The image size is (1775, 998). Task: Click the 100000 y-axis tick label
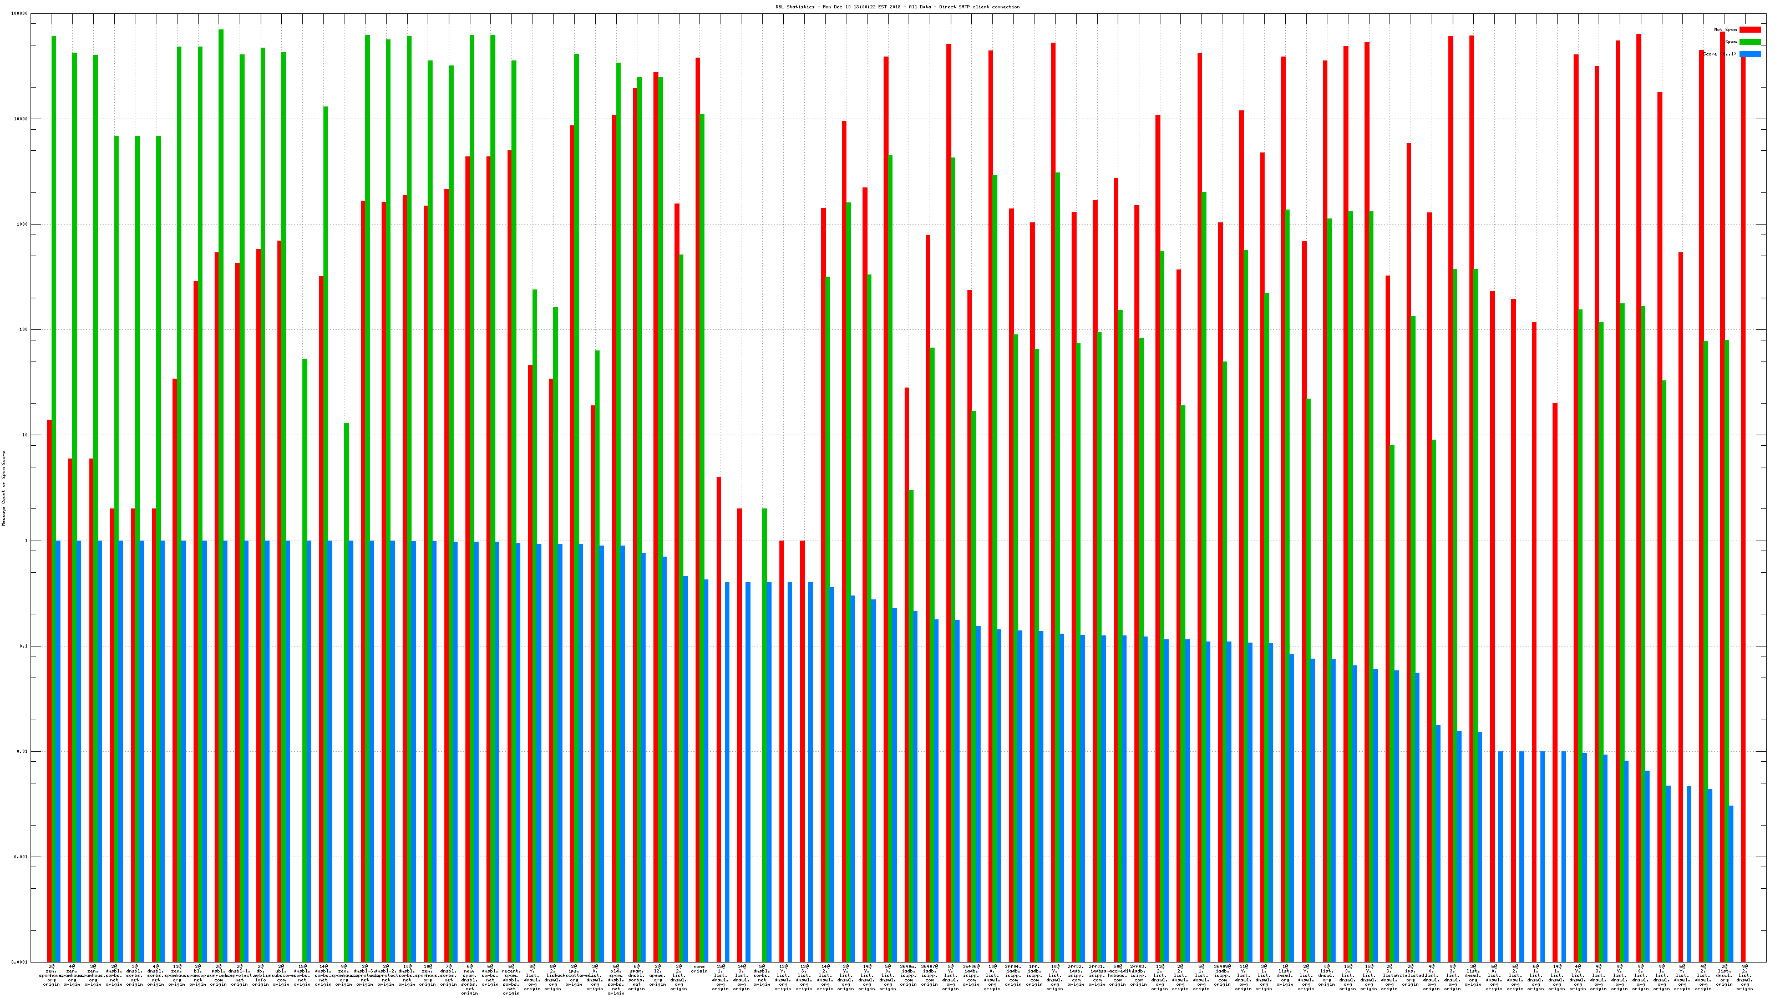pyautogui.click(x=20, y=14)
